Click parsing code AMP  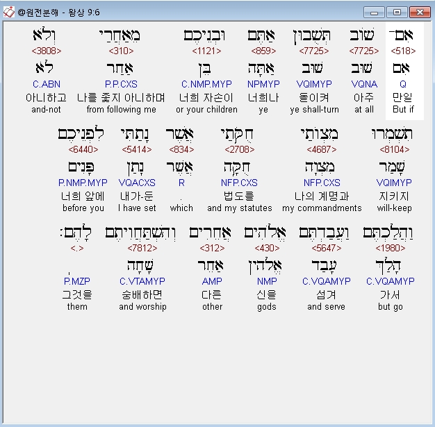click(212, 281)
